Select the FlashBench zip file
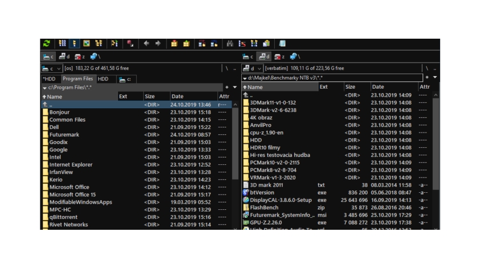This screenshot has height=273, width=479. pyautogui.click(x=337, y=208)
